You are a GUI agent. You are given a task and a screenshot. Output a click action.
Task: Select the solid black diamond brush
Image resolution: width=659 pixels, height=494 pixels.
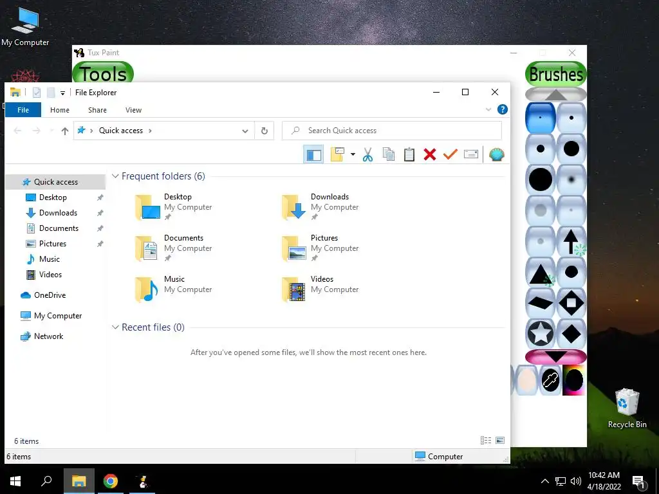pos(571,334)
